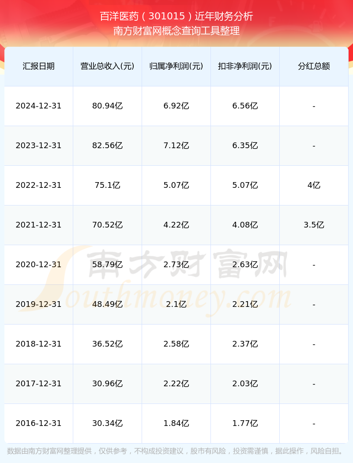Image resolution: width=353 pixels, height=463 pixels.
Task: Click the subtitle 南方财富网概念查询工具整理
Action: coord(176,31)
